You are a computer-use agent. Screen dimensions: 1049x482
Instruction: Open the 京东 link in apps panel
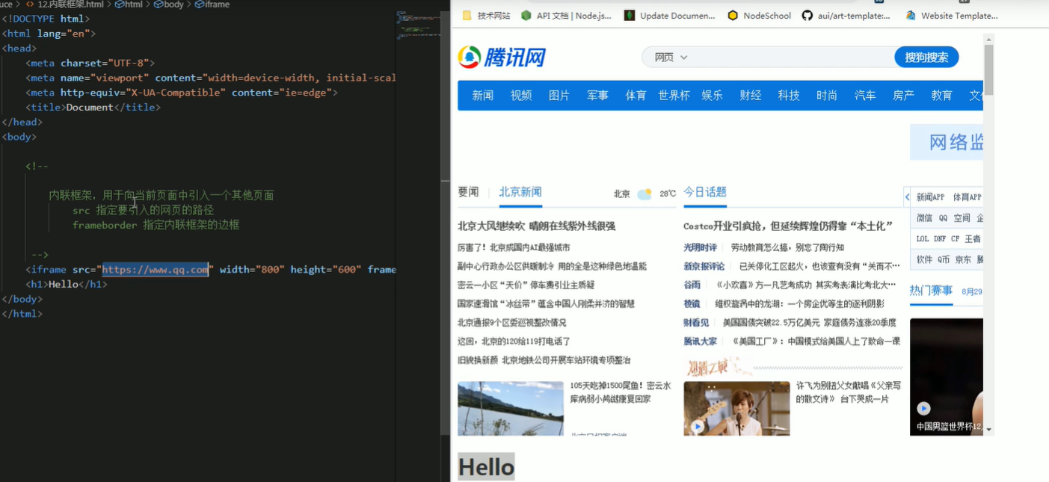pyautogui.click(x=963, y=259)
